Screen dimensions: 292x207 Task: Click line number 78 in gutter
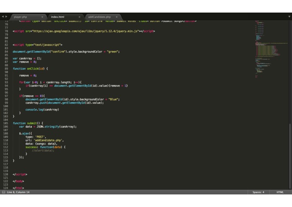[6, 31]
